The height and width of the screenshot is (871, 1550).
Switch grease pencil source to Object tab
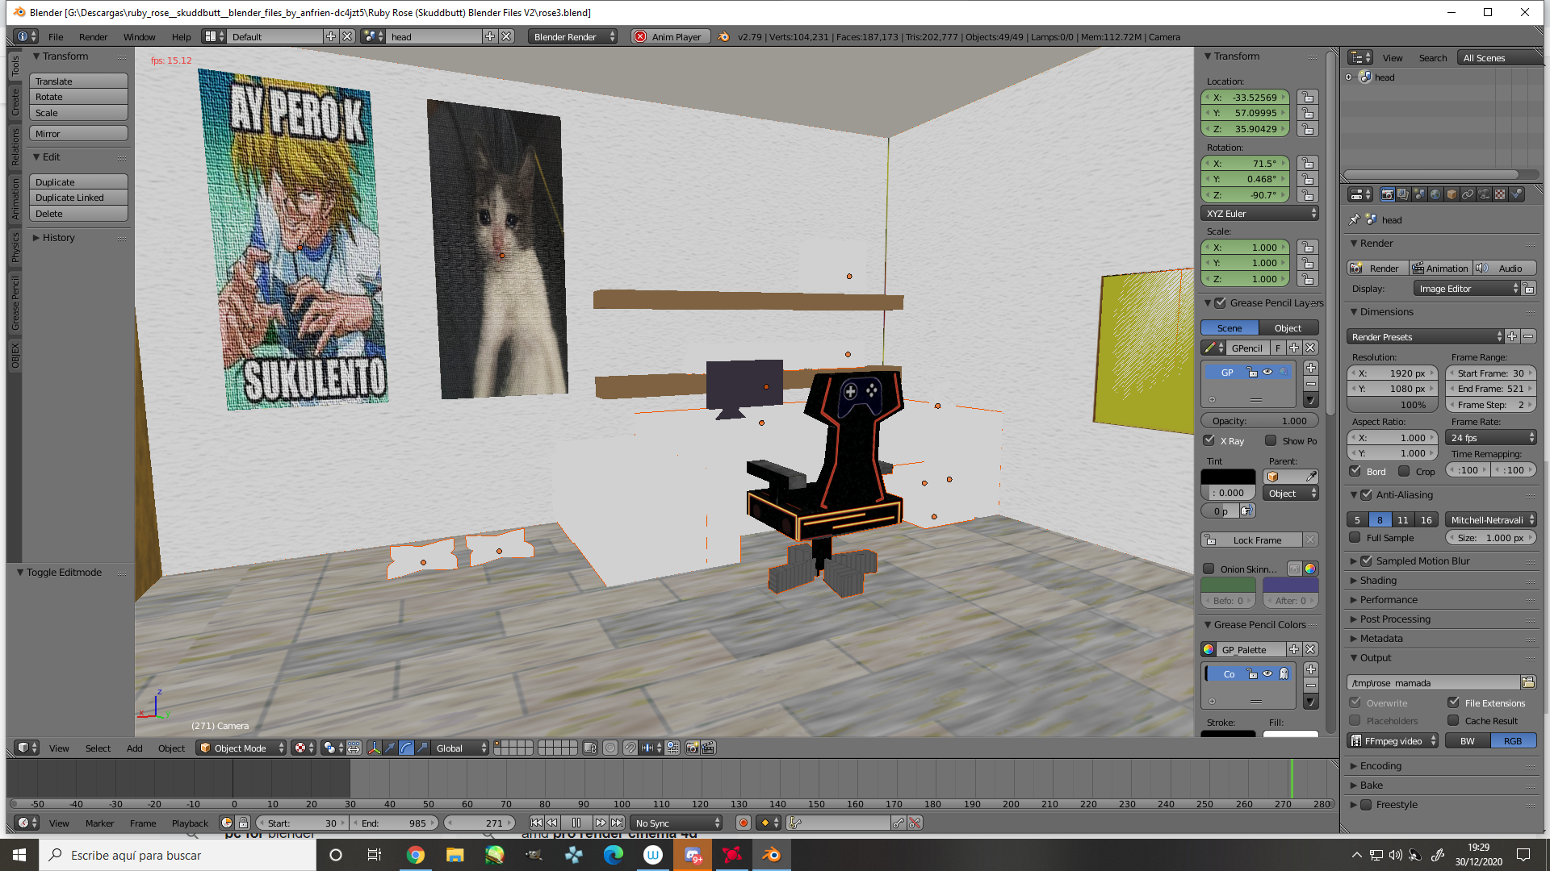click(x=1288, y=327)
